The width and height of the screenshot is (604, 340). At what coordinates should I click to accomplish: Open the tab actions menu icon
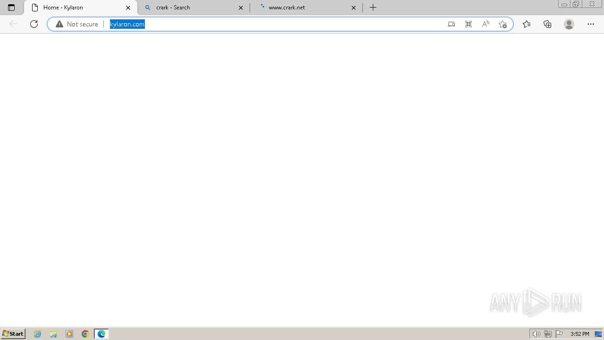[x=11, y=8]
